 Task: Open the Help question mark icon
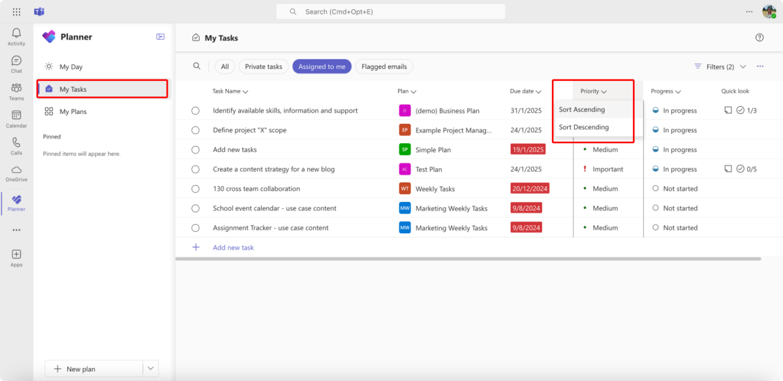[x=759, y=37]
